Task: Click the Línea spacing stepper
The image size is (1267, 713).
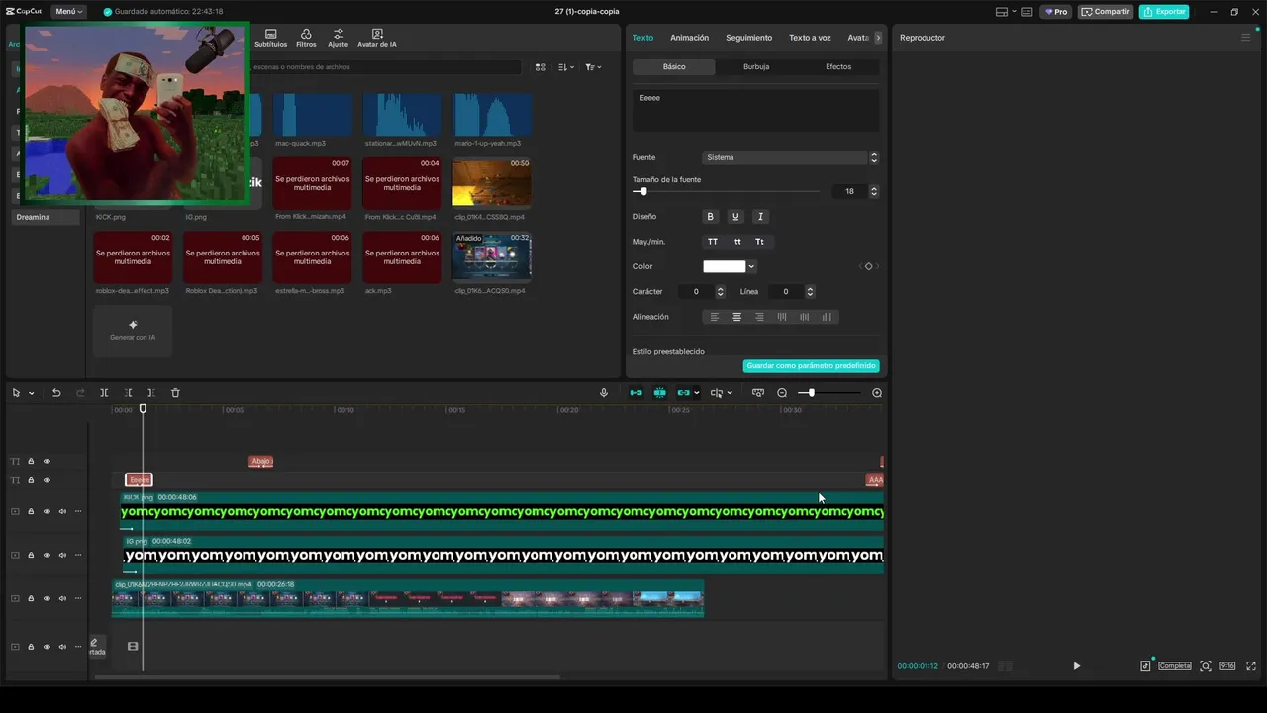Action: pos(810,292)
